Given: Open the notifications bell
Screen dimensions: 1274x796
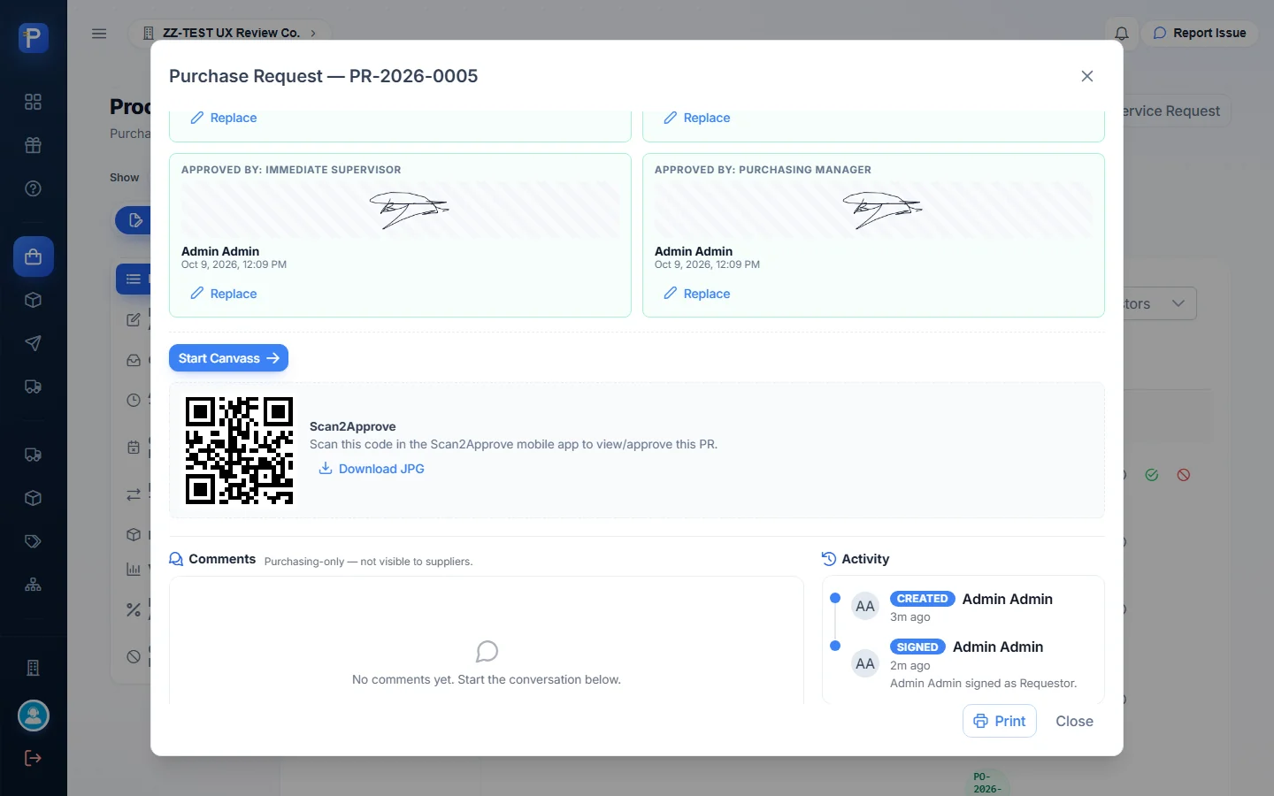Looking at the screenshot, I should pos(1122,34).
